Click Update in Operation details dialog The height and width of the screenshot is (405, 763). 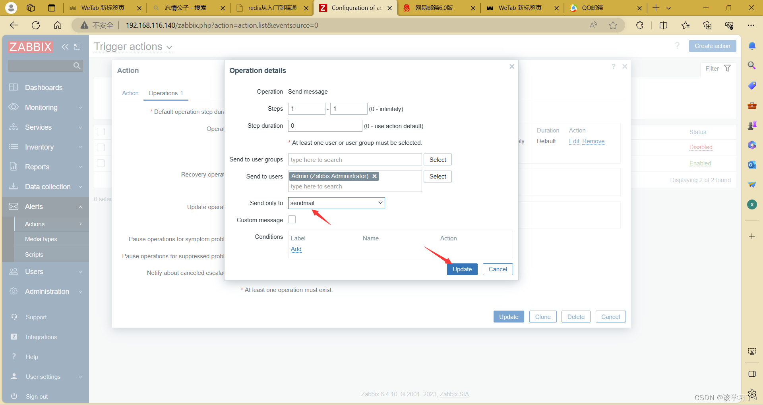click(x=462, y=269)
